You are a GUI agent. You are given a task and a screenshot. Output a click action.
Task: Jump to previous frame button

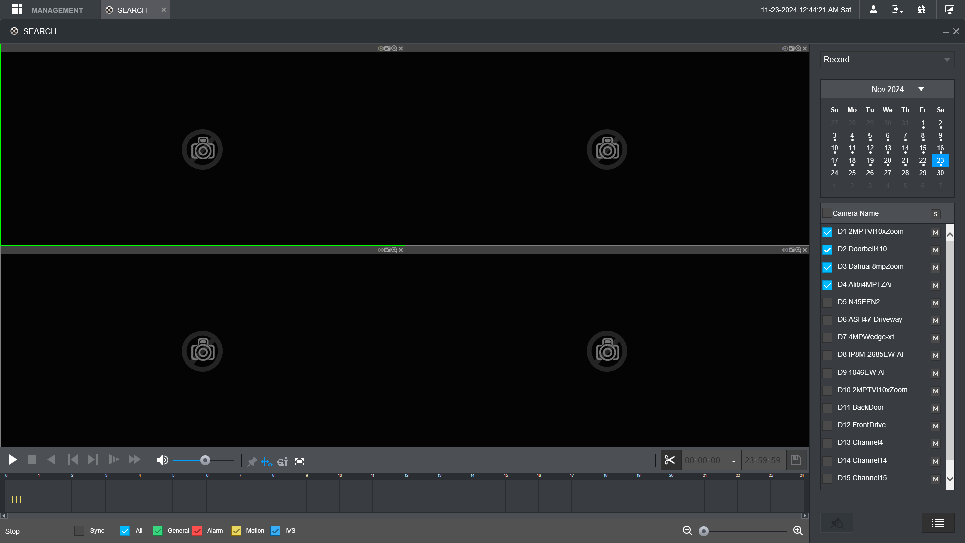pyautogui.click(x=73, y=460)
